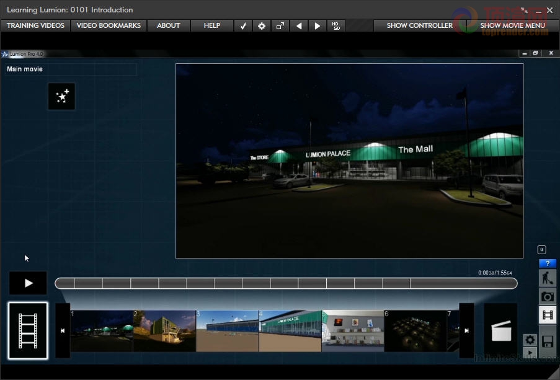Select the entire movie filmstrip button

[x=28, y=330]
